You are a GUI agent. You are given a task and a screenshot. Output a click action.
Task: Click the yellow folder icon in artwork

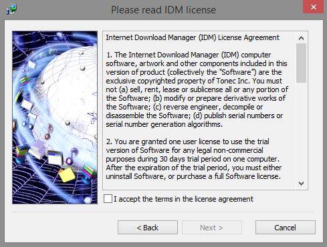[x=67, y=175]
